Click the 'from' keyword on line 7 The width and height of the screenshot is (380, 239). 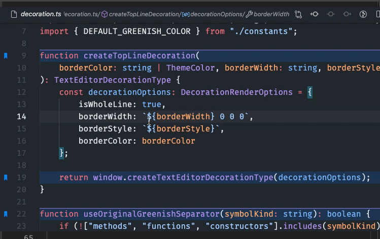pyautogui.click(x=215, y=31)
